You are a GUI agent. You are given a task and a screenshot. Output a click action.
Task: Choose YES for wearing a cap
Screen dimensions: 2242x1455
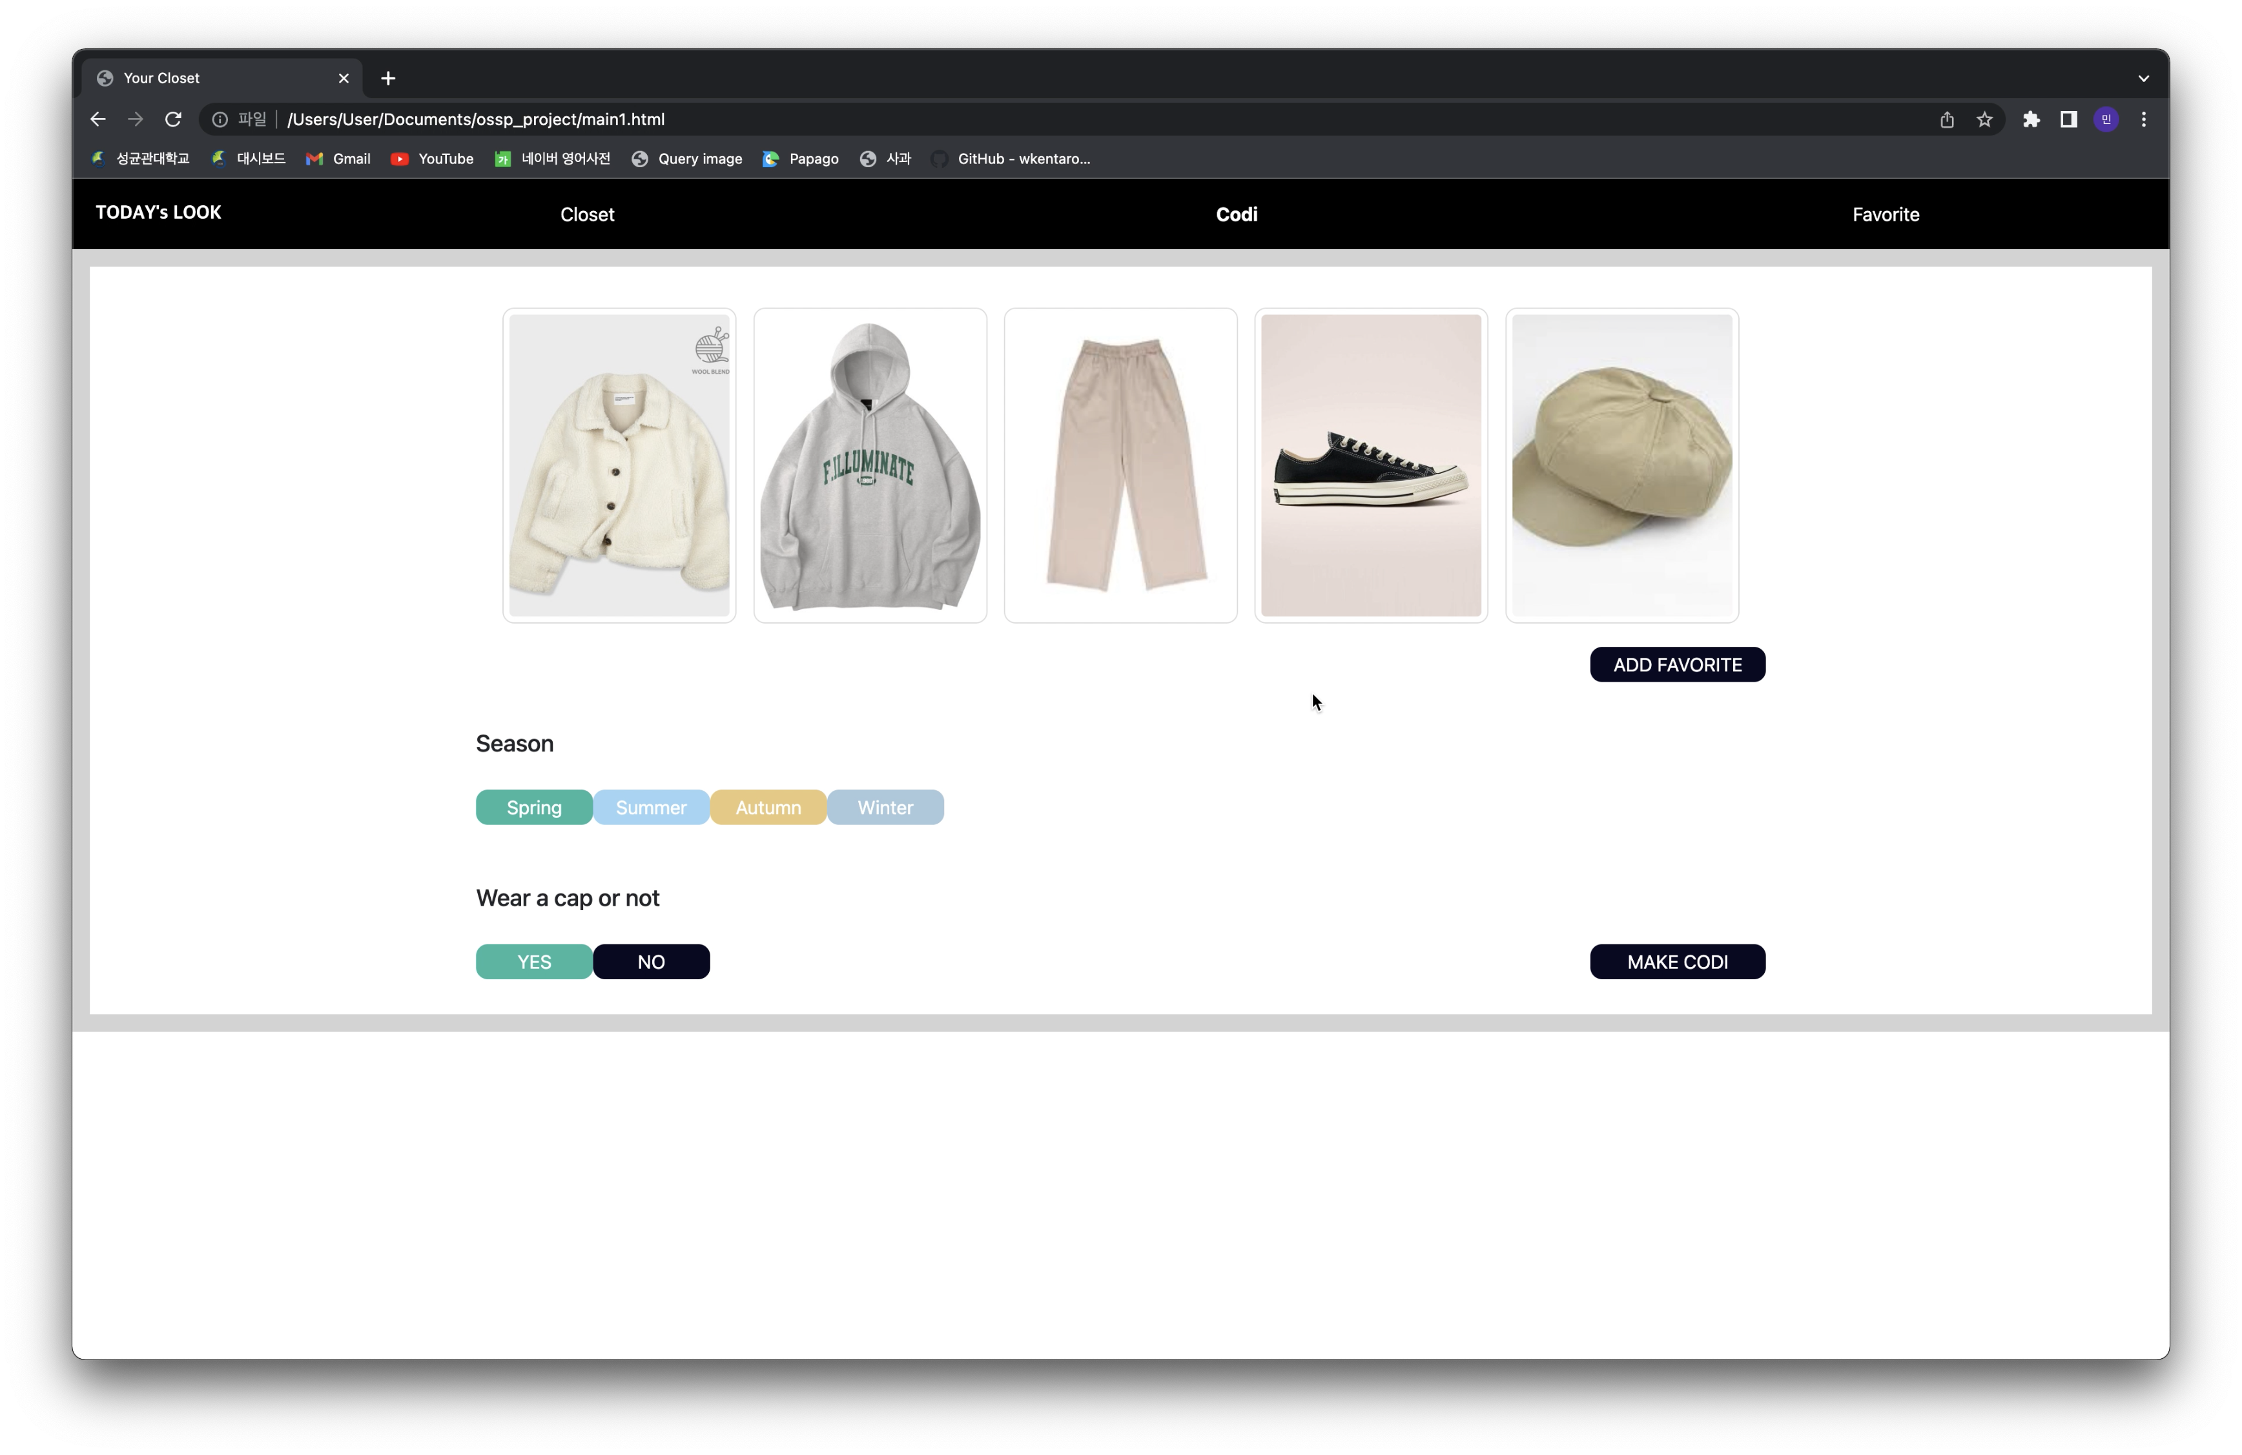click(534, 962)
